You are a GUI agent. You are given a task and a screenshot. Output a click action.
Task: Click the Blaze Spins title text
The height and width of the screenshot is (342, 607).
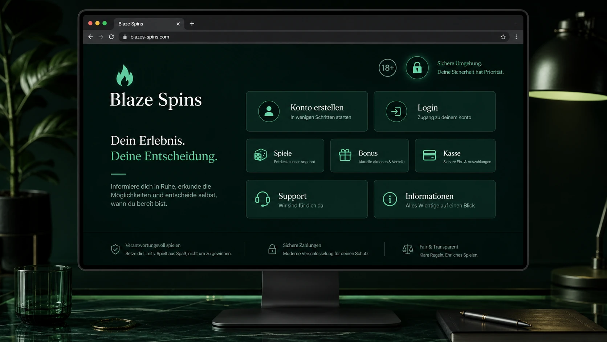tap(156, 100)
